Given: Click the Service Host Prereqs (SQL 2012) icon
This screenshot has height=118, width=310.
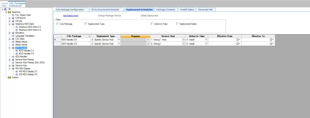Looking at the screenshot, I should tap(13, 62).
